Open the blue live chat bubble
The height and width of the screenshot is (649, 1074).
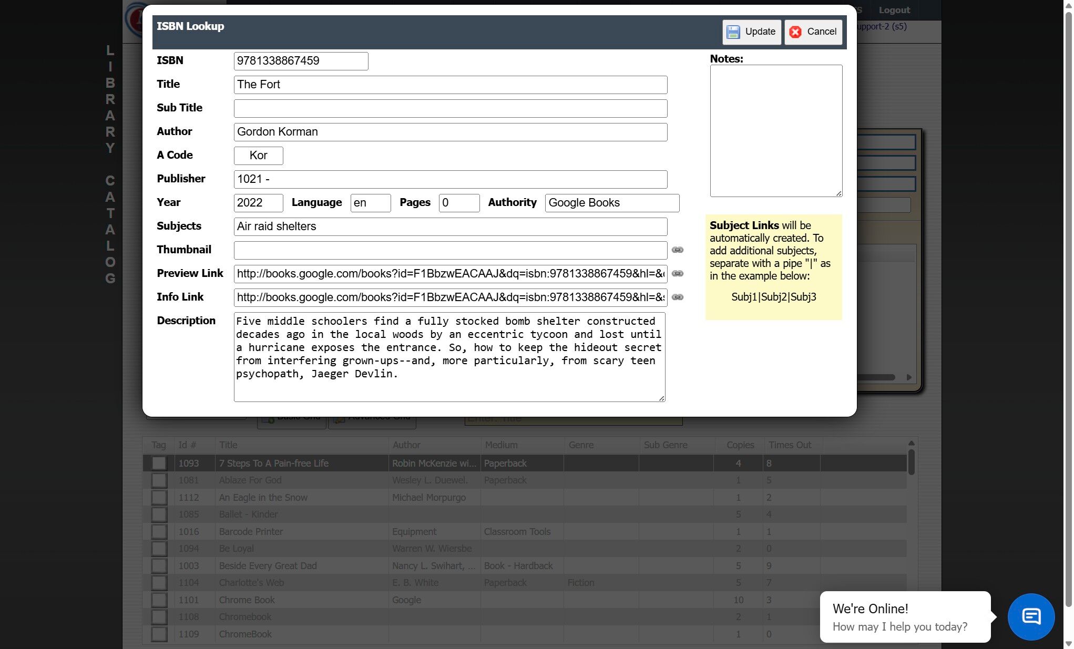[x=1030, y=616]
